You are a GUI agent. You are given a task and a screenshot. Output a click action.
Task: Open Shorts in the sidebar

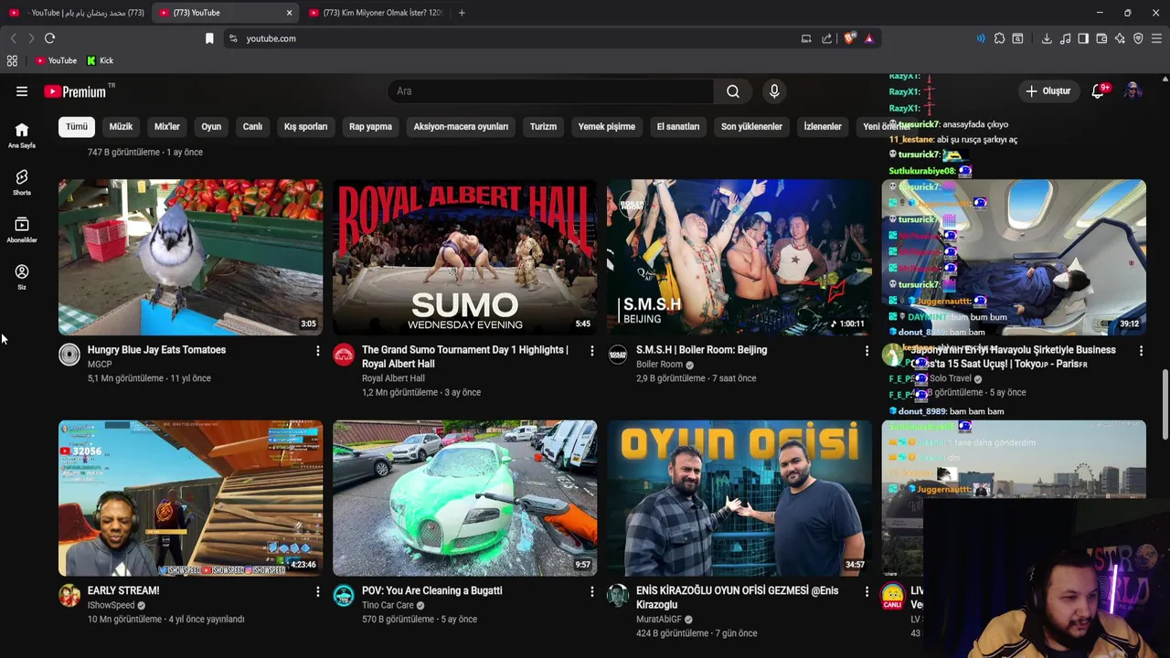(22, 183)
